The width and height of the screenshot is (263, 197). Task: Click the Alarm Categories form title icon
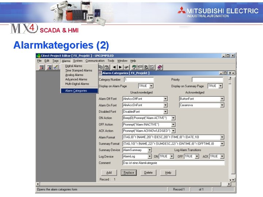pyautogui.click(x=100, y=73)
